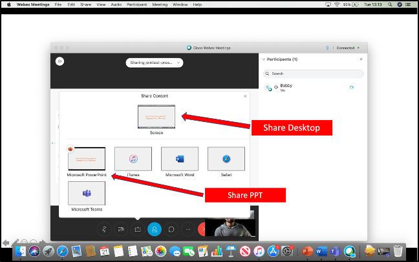Click the blue security icon near Connected

(327, 48)
